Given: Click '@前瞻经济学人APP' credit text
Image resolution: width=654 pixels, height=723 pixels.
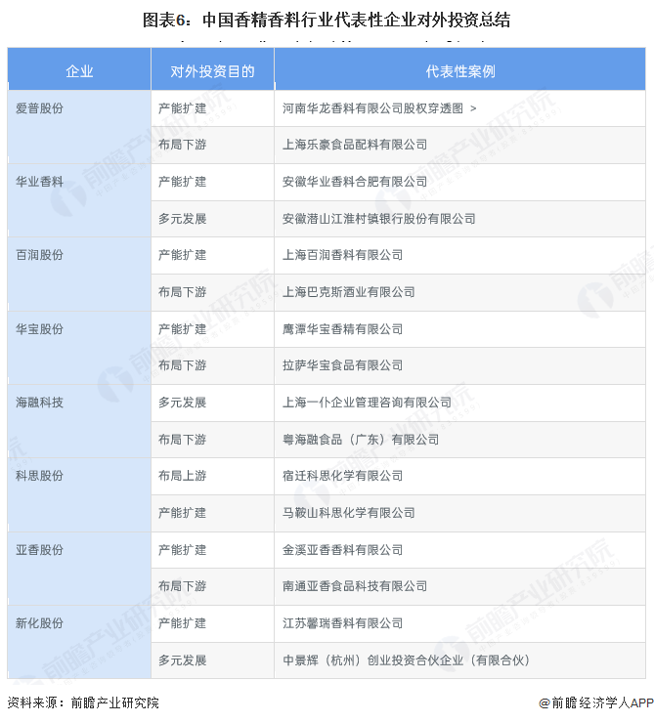Looking at the screenshot, I should point(596,702).
